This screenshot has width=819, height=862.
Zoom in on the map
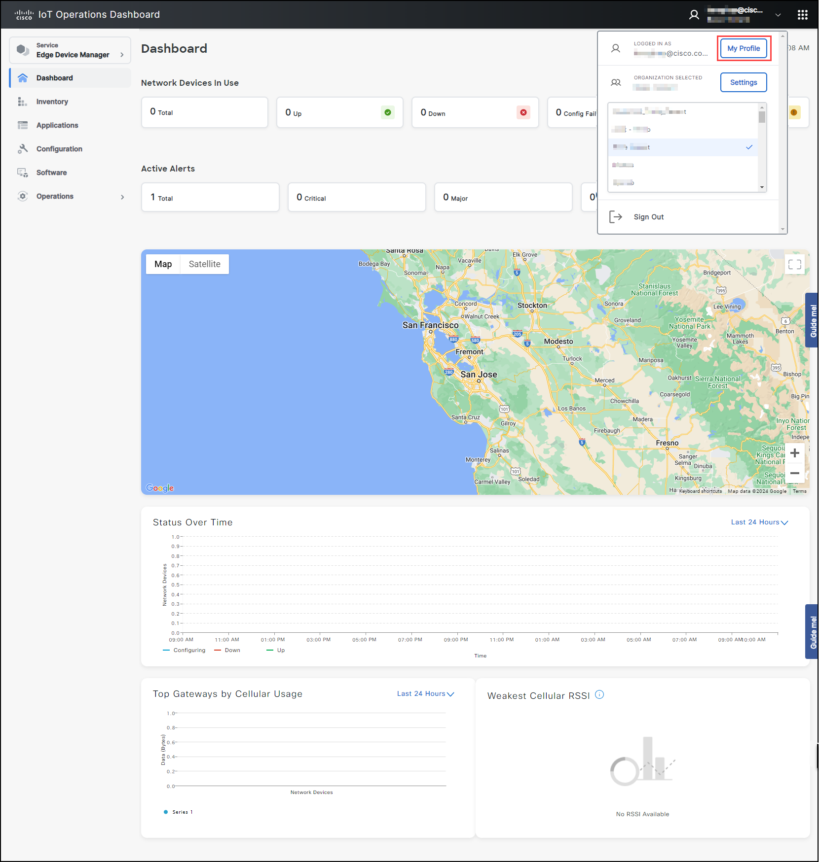pos(794,453)
